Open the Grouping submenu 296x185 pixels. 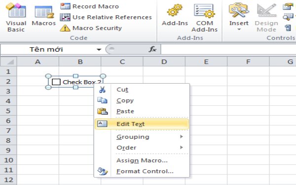coord(142,137)
